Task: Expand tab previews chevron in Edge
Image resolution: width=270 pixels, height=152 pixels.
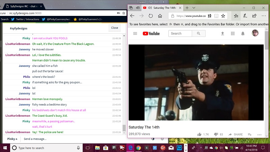Action: pos(194,8)
